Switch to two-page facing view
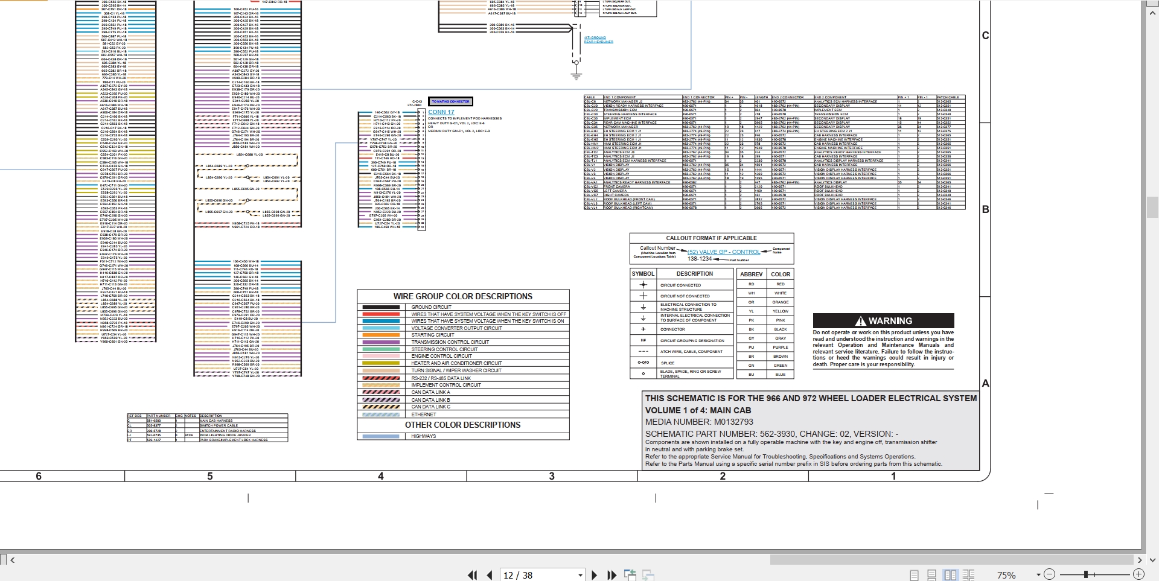 [950, 575]
